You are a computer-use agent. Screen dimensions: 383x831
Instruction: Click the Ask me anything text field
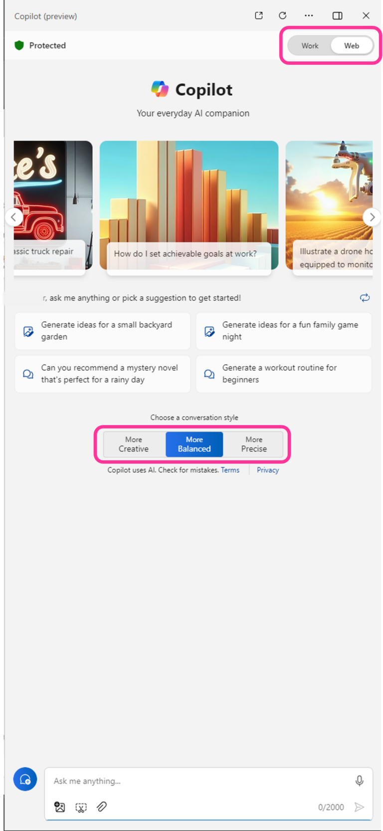[x=199, y=781]
